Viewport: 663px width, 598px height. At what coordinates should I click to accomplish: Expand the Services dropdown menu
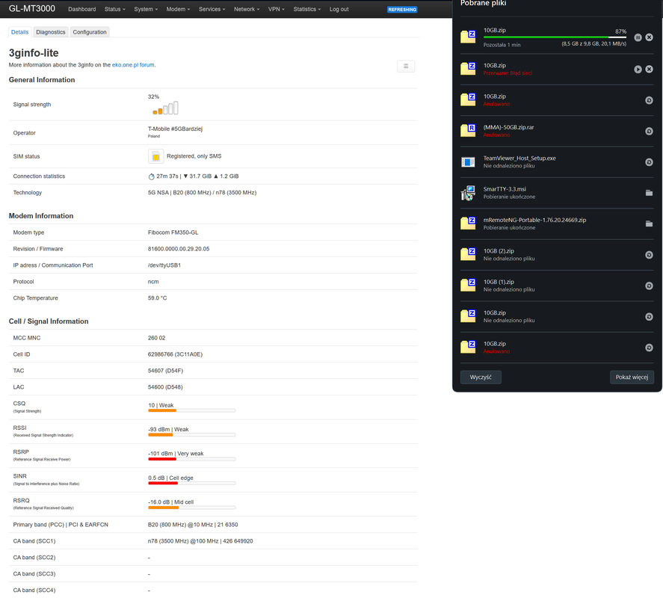click(x=212, y=9)
